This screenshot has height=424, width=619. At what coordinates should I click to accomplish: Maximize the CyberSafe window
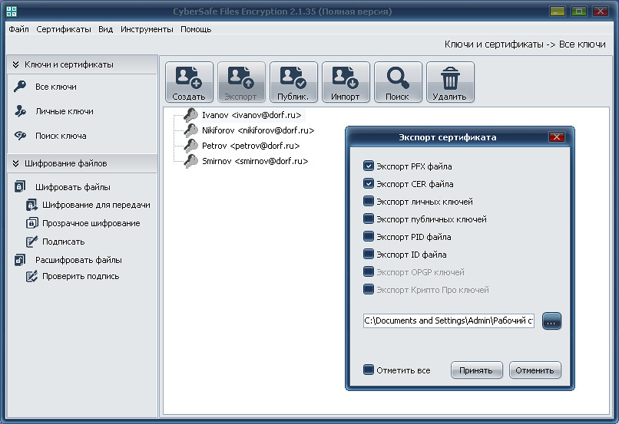579,11
